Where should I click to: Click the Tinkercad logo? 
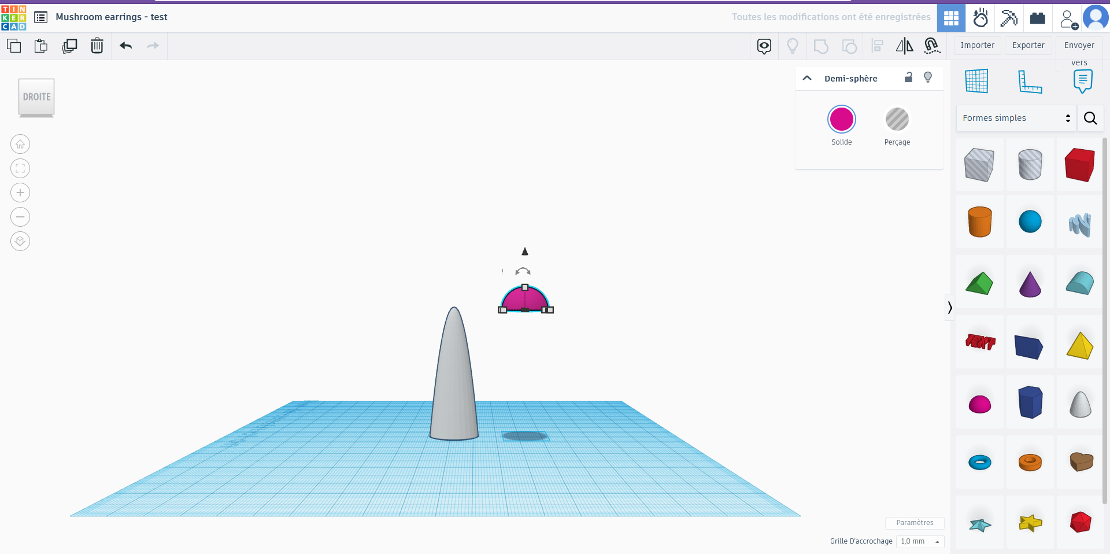click(14, 17)
